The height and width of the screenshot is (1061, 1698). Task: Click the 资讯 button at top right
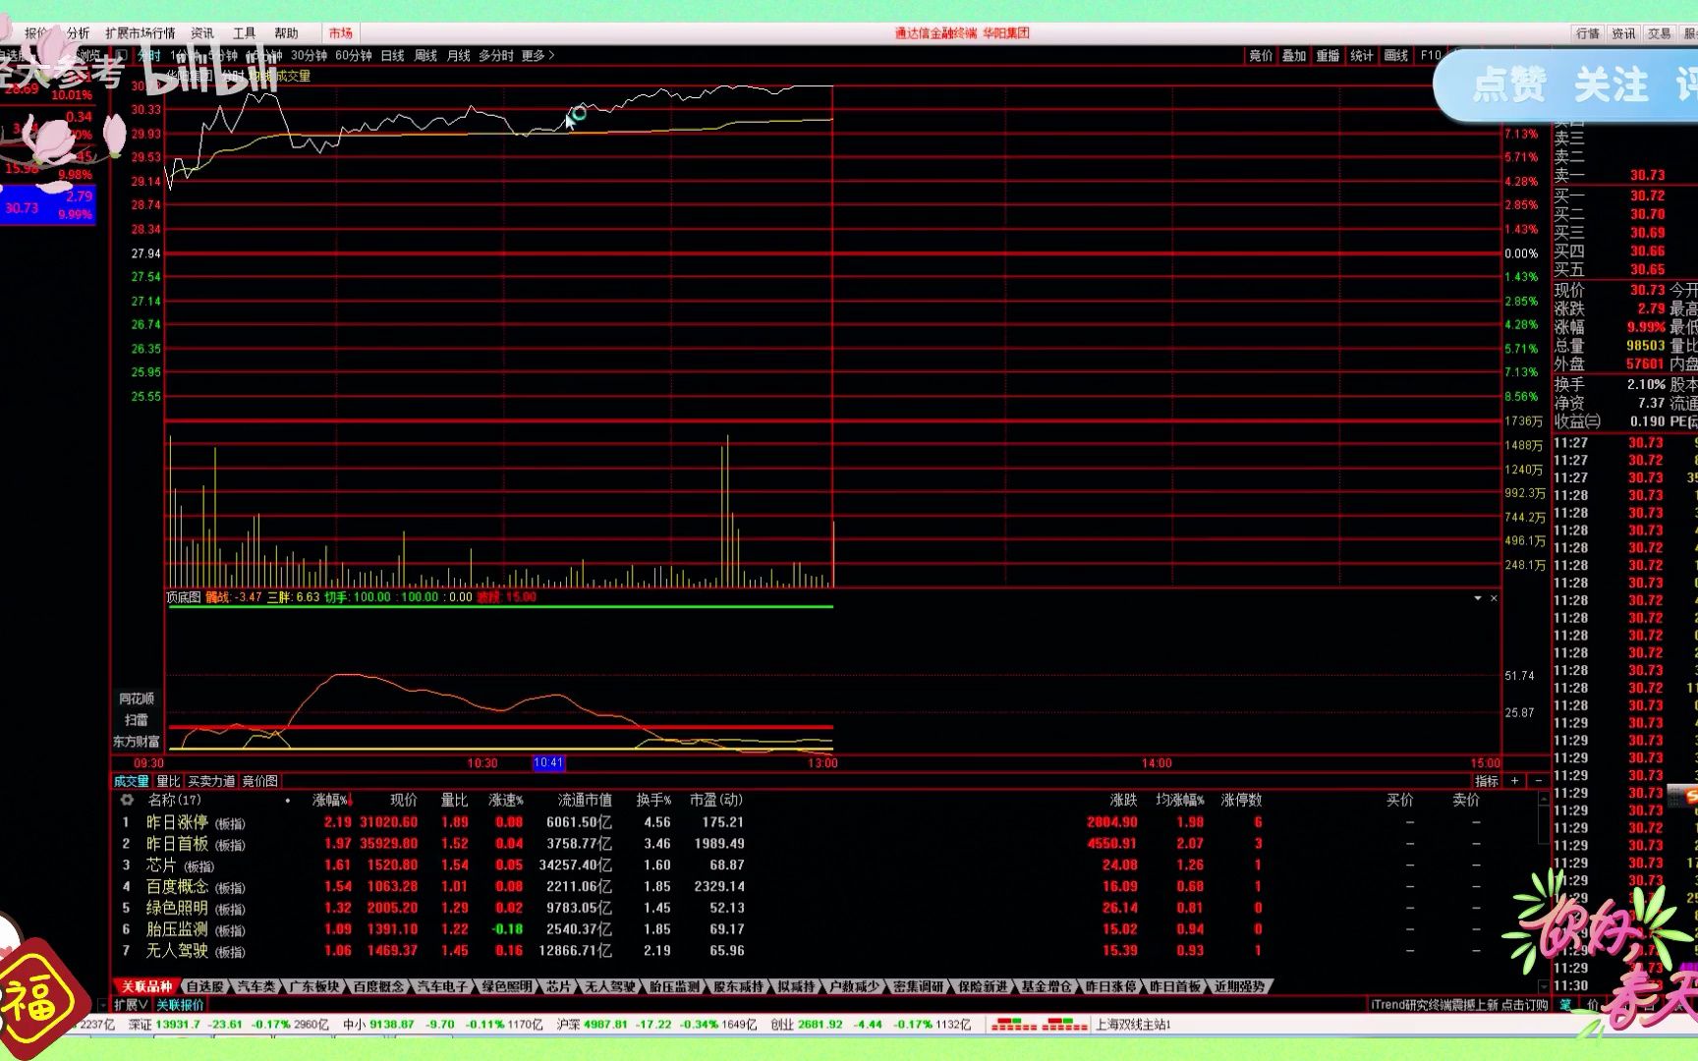[1623, 33]
